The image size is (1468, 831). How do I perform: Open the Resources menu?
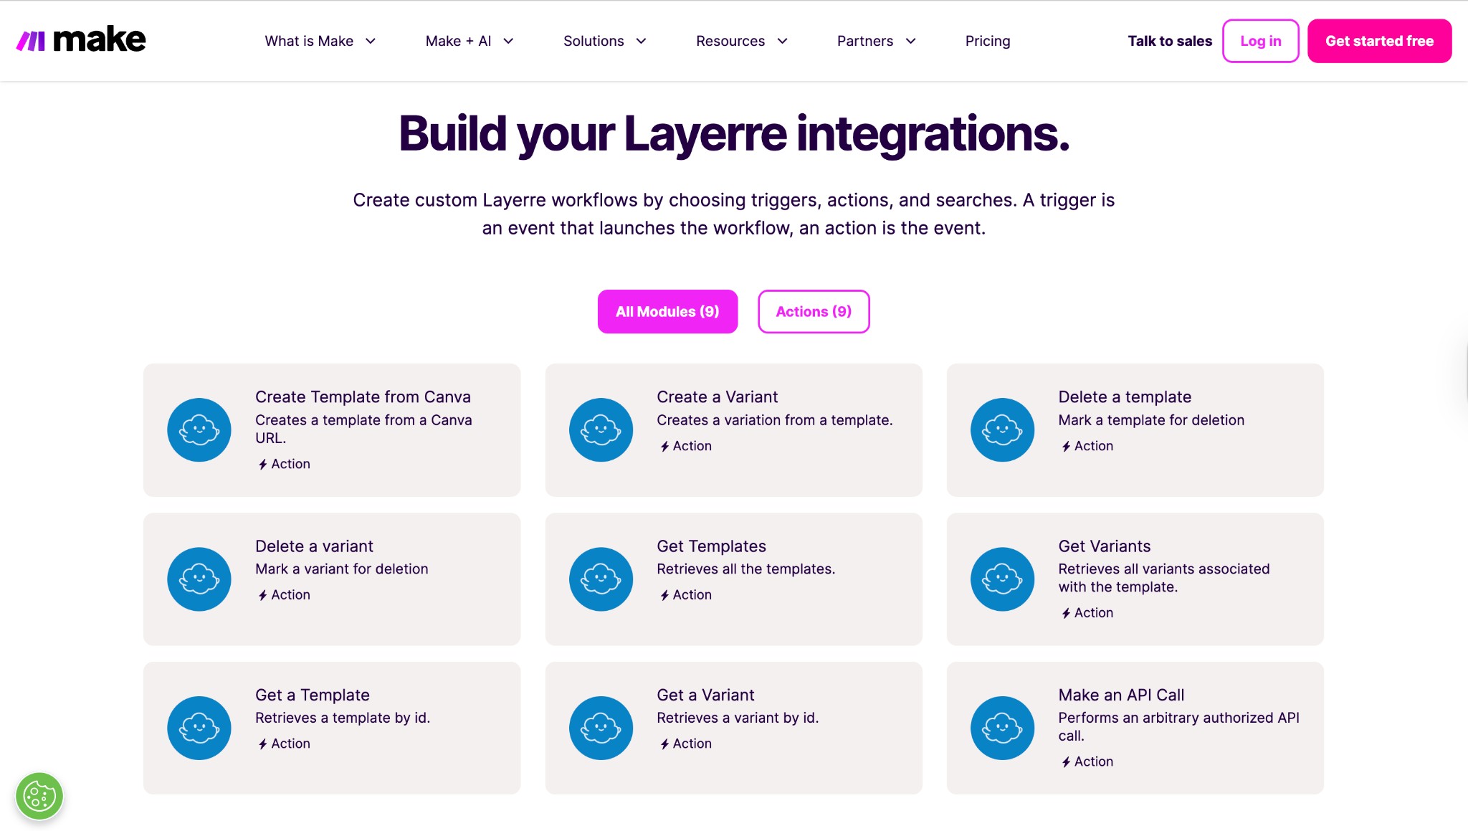[x=742, y=41]
